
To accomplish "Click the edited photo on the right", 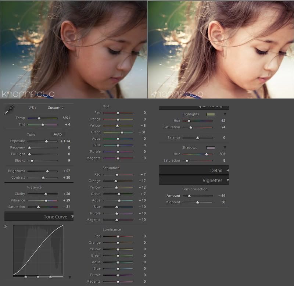I will pyautogui.click(x=220, y=49).
